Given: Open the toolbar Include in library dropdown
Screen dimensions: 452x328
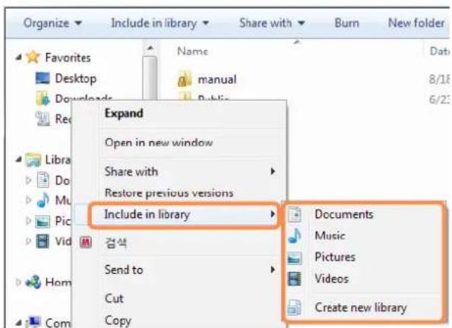Looking at the screenshot, I should click(160, 23).
